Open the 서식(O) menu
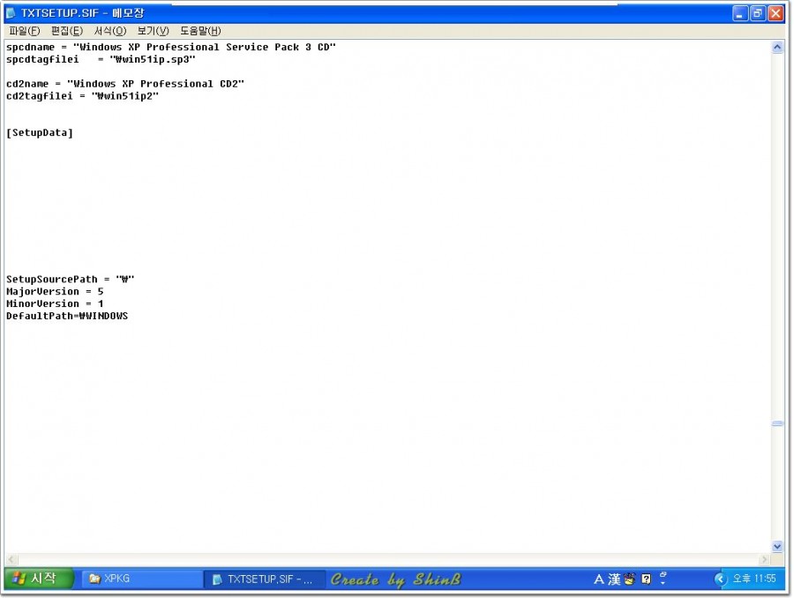This screenshot has height=598, width=794. tap(110, 31)
